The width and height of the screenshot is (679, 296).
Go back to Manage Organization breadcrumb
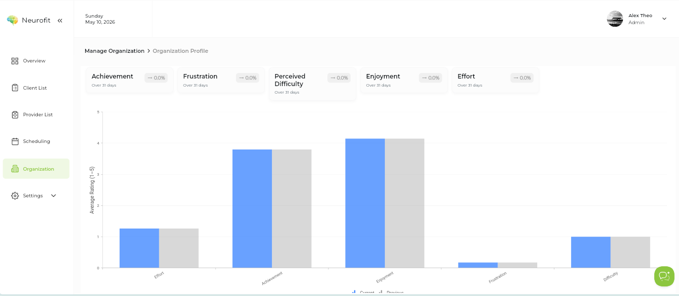point(115,51)
